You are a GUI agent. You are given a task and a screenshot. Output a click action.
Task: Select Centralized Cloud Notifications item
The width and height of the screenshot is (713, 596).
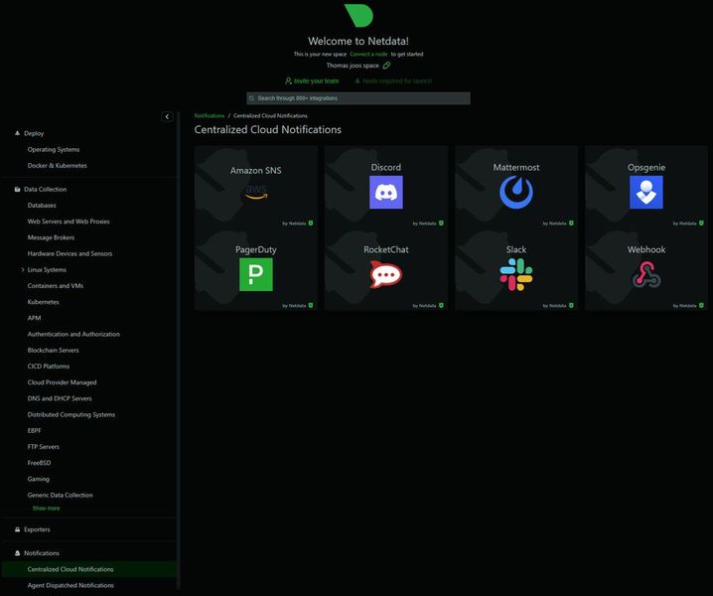(x=90, y=569)
